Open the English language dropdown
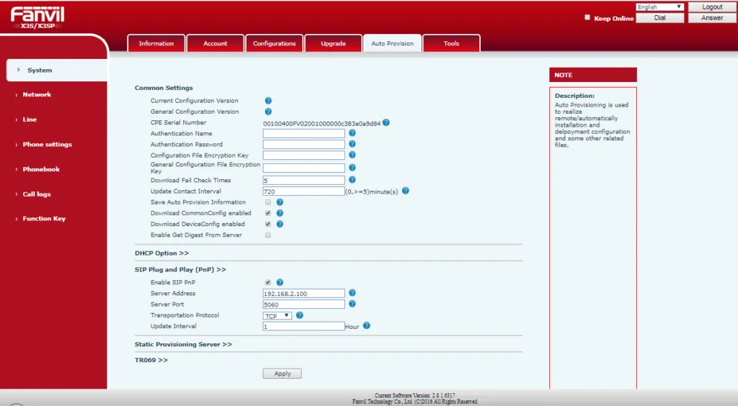 [x=659, y=7]
